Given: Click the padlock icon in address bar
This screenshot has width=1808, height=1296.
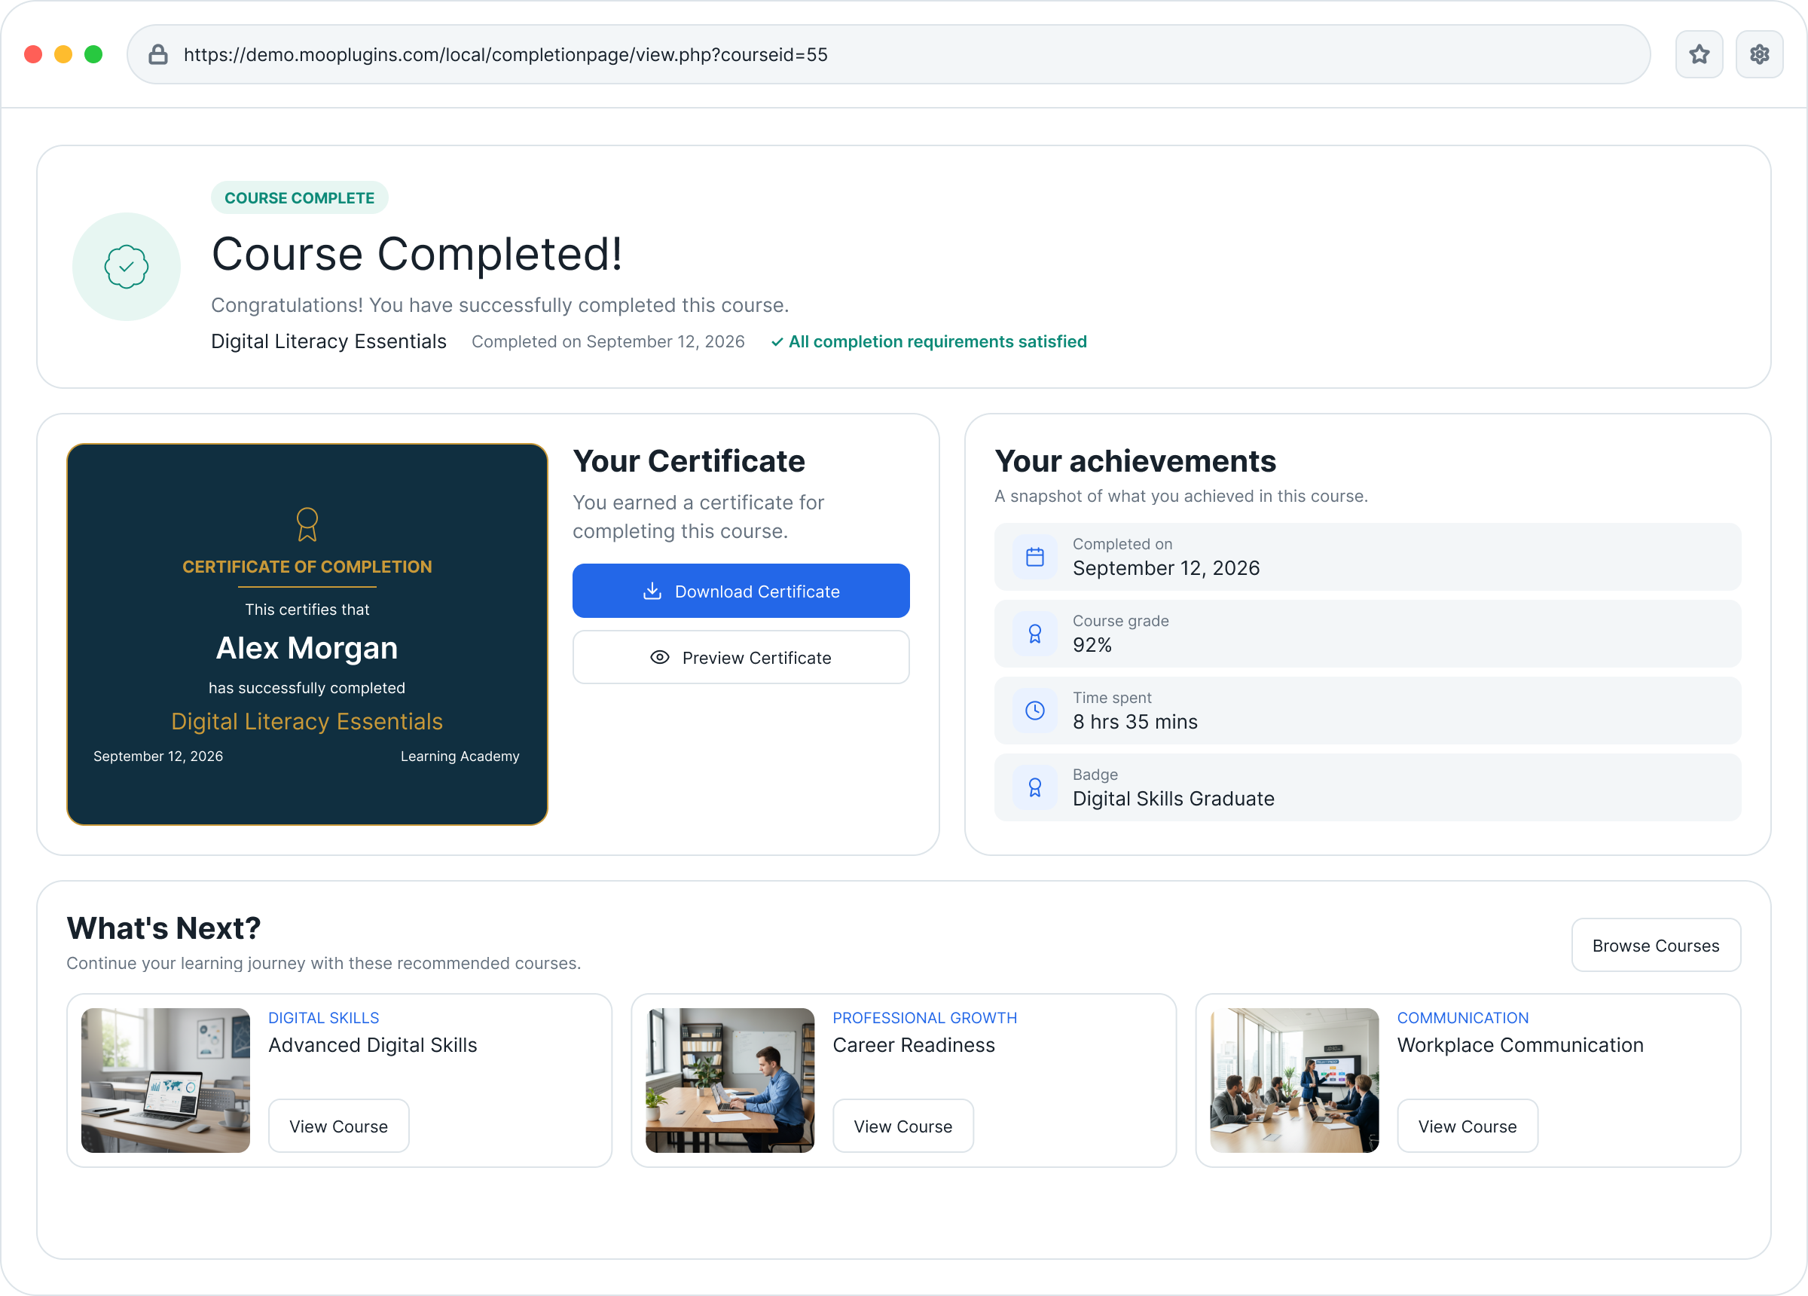Looking at the screenshot, I should (158, 54).
